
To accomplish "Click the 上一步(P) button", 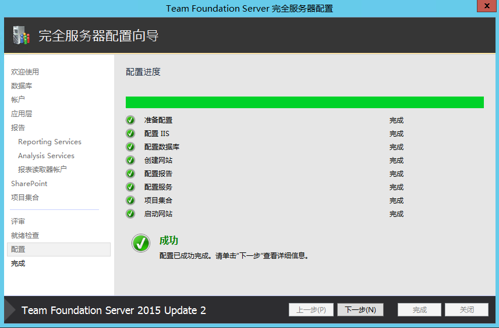I will (x=311, y=309).
